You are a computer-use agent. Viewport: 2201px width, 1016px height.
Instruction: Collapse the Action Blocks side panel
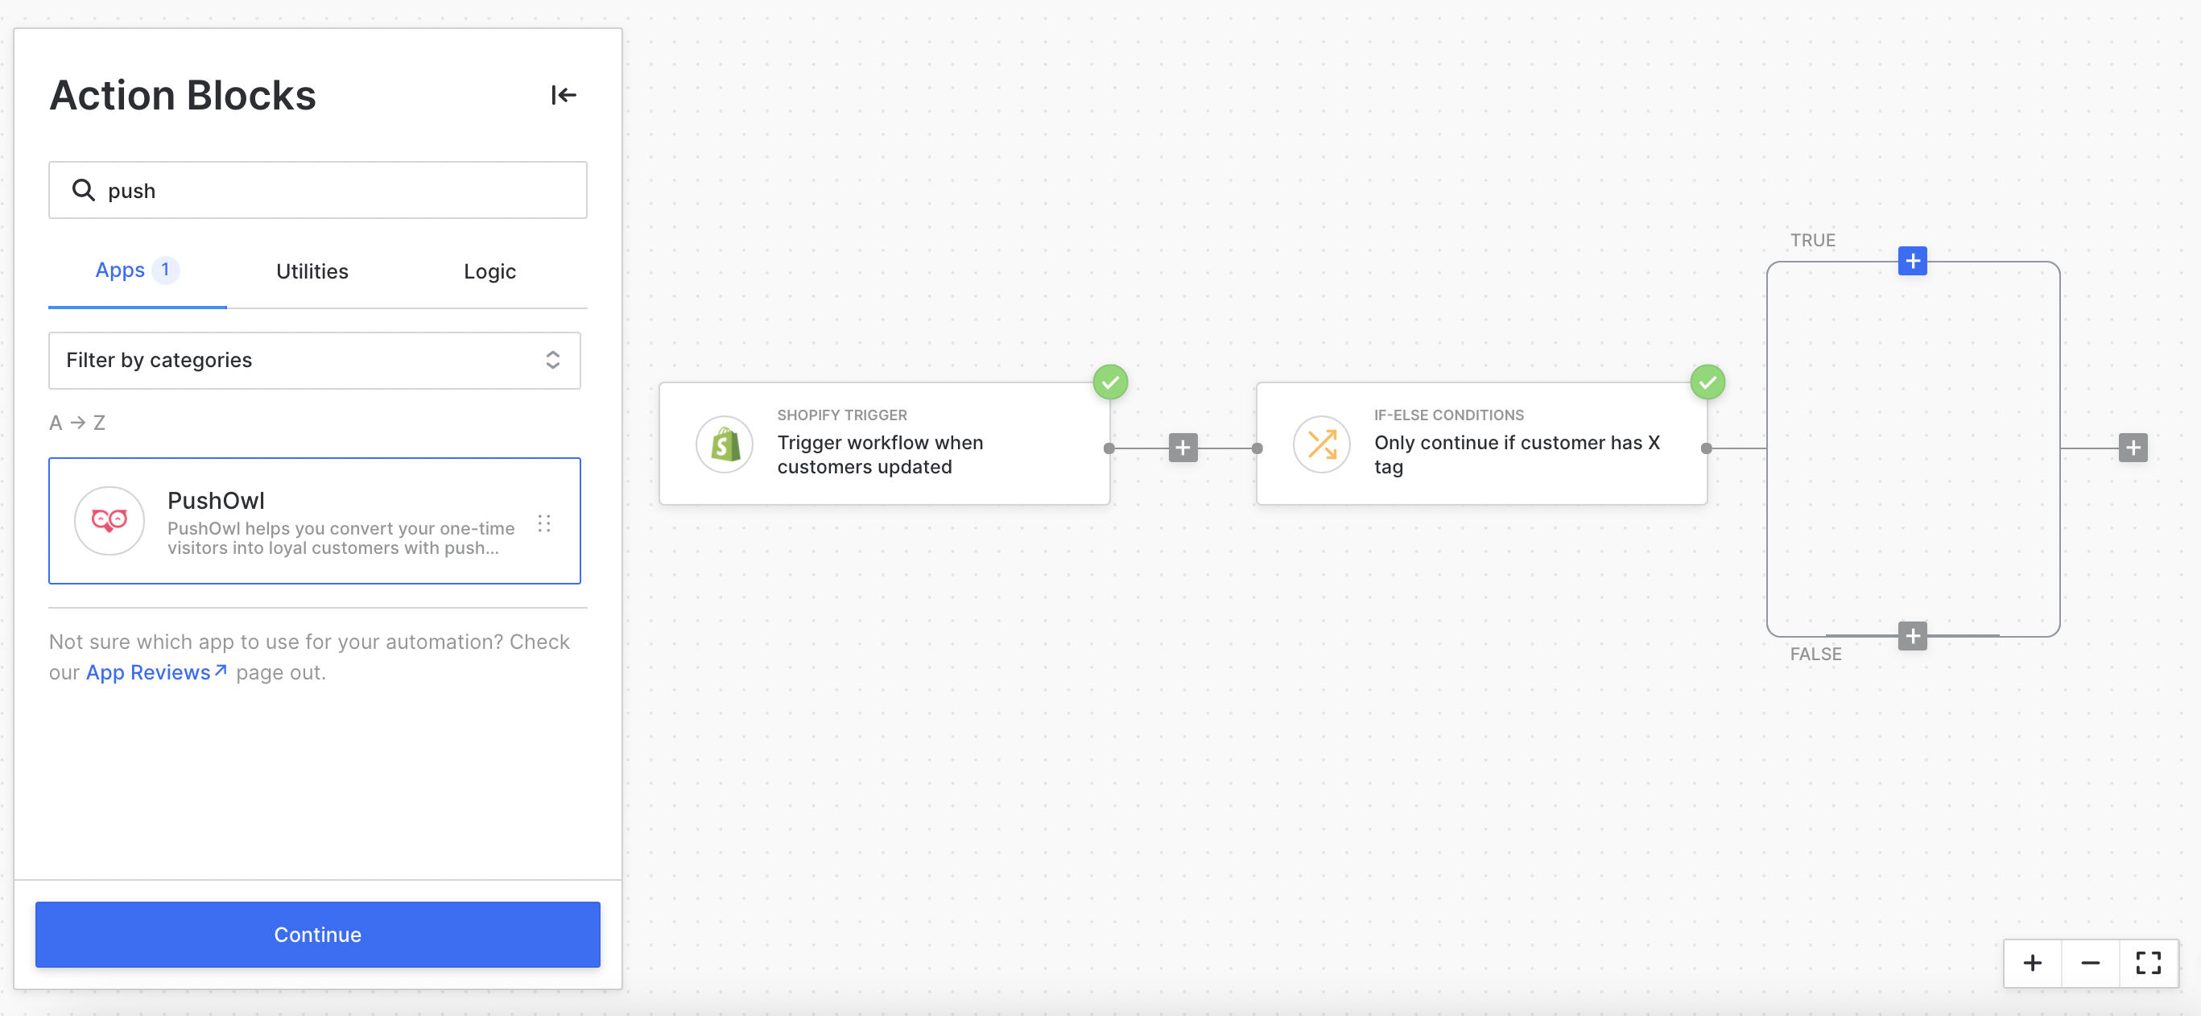(563, 95)
